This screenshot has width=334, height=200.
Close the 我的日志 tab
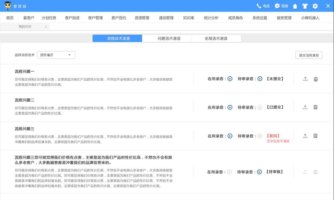pos(46,27)
